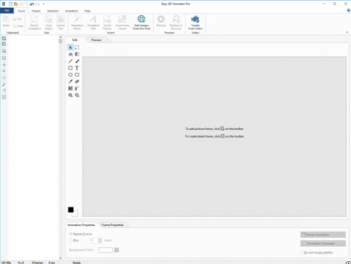The width and height of the screenshot is (351, 264).
Task: Move frame up using sidebar arrow
Action: (4, 65)
